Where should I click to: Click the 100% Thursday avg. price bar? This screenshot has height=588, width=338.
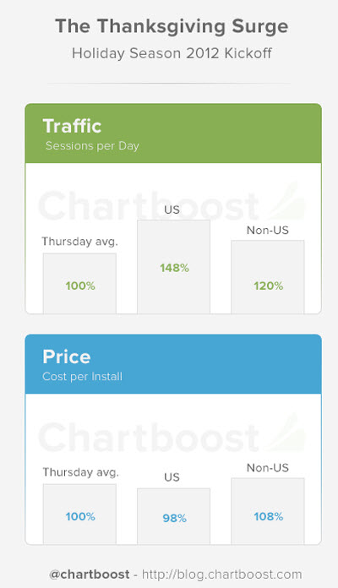(x=79, y=514)
